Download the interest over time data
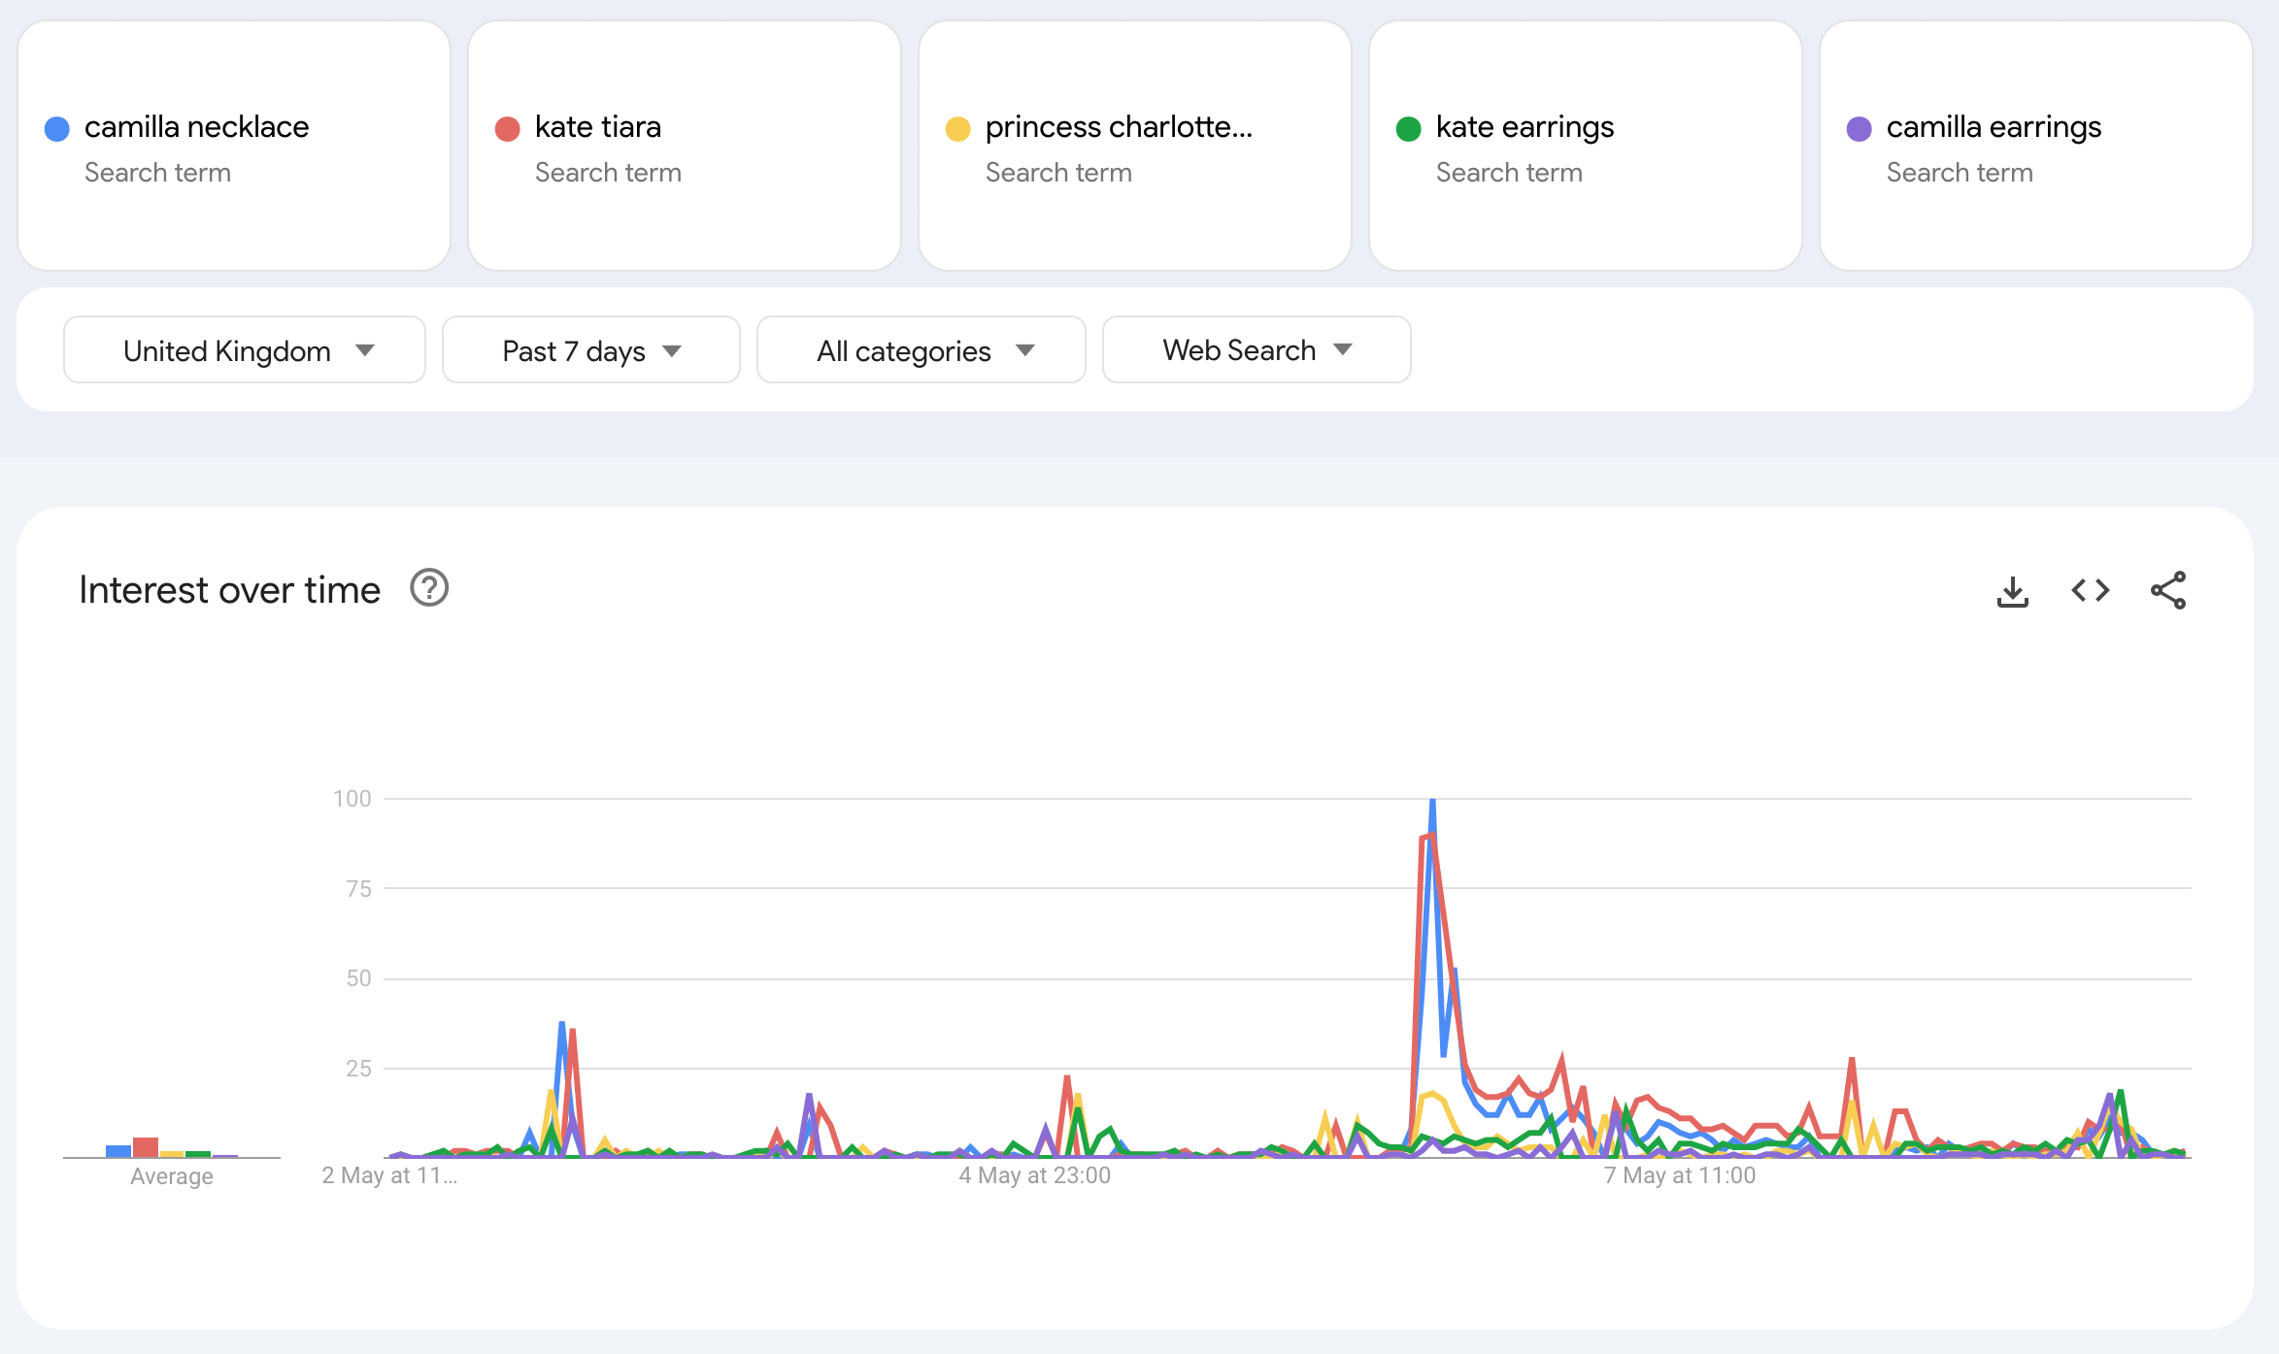The height and width of the screenshot is (1354, 2279). 2013,590
